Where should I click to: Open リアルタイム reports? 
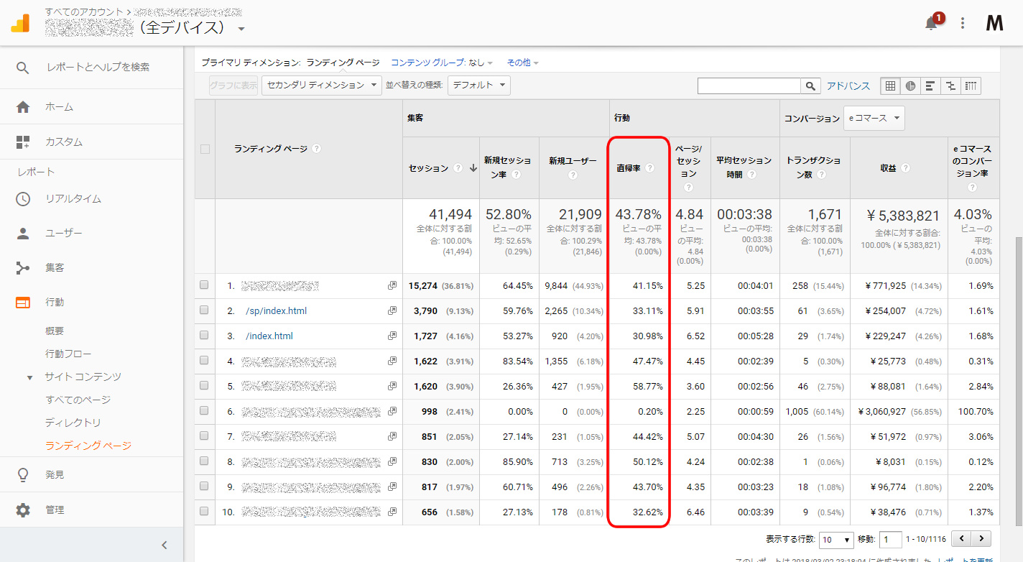73,198
